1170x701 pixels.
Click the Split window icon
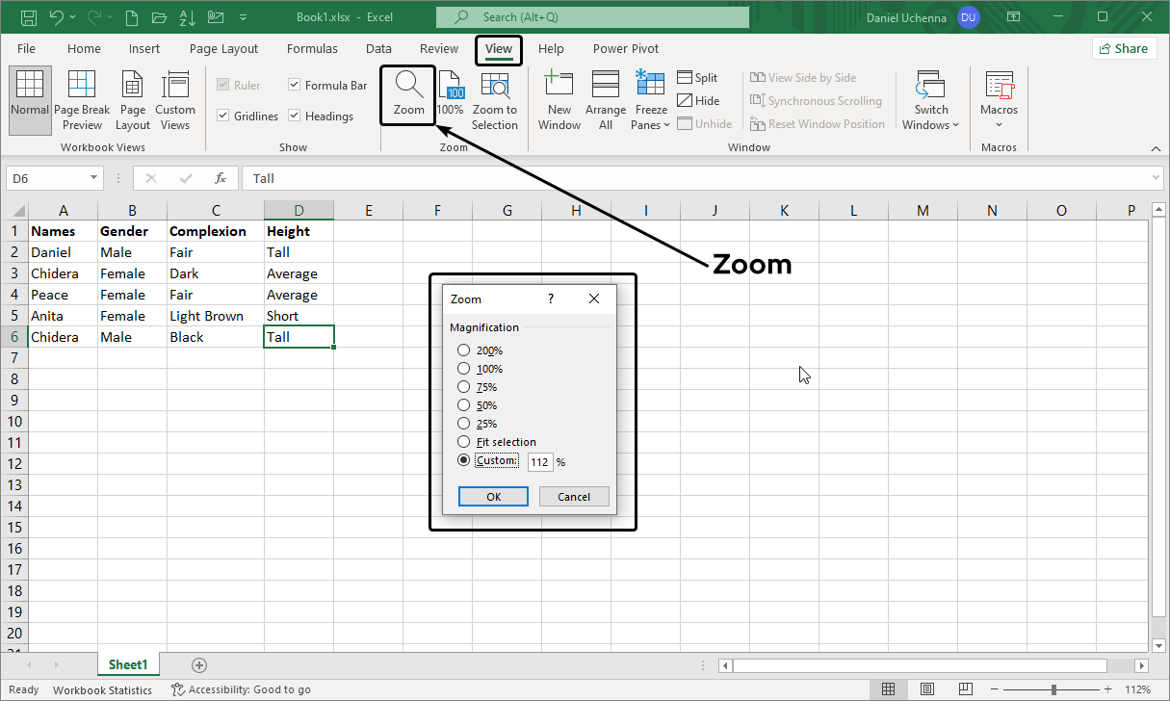[x=686, y=78]
